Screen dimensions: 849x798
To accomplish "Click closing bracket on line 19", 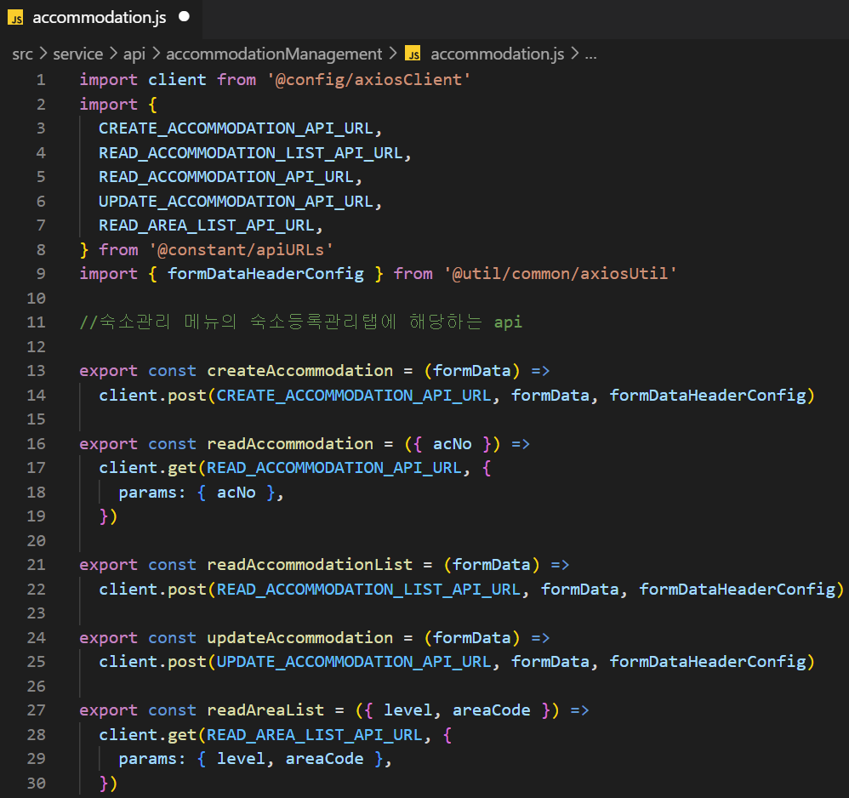I will 108,516.
